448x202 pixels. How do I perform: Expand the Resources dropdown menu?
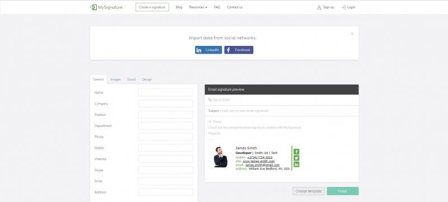(x=198, y=7)
